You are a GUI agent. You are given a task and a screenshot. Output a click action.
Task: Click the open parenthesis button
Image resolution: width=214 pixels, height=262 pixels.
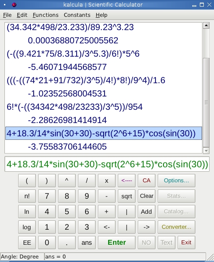tap(27, 181)
